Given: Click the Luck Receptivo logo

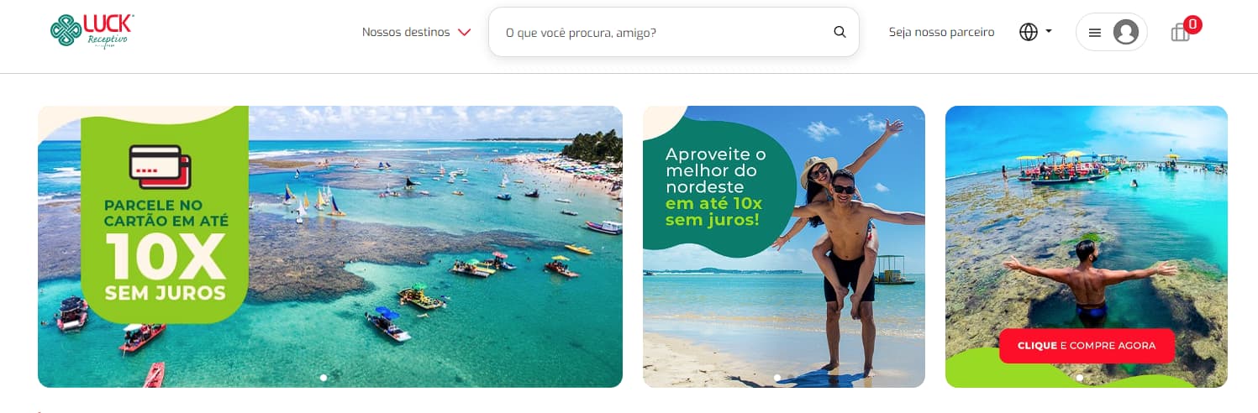Looking at the screenshot, I should pos(92,31).
